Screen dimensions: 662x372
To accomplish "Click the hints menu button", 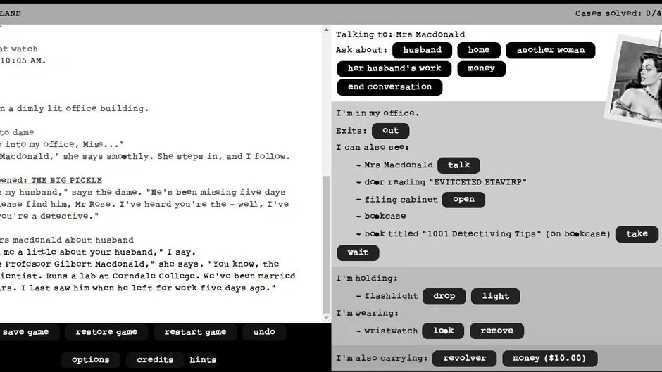I will click(x=203, y=360).
